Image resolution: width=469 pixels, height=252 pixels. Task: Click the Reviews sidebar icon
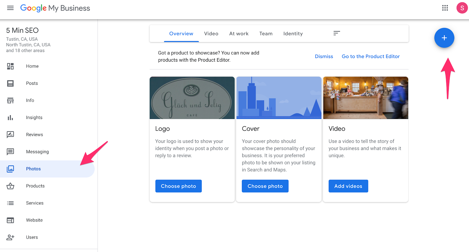pyautogui.click(x=10, y=134)
